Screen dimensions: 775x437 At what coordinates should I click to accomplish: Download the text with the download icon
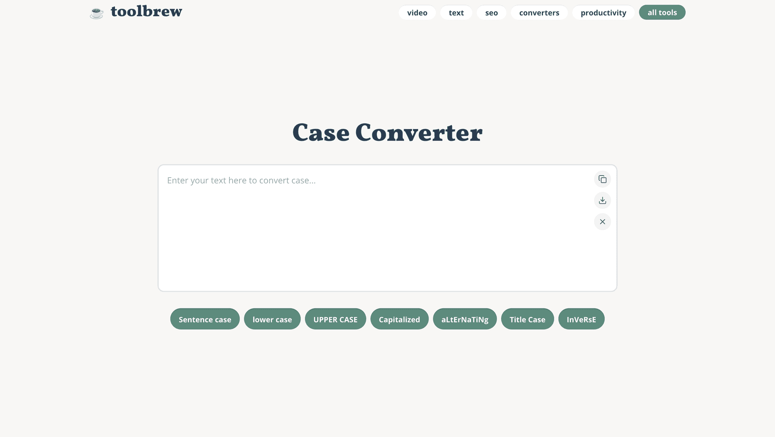click(x=602, y=200)
